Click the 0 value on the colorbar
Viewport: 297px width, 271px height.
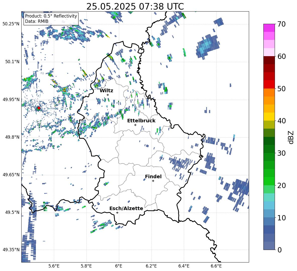point(279,250)
